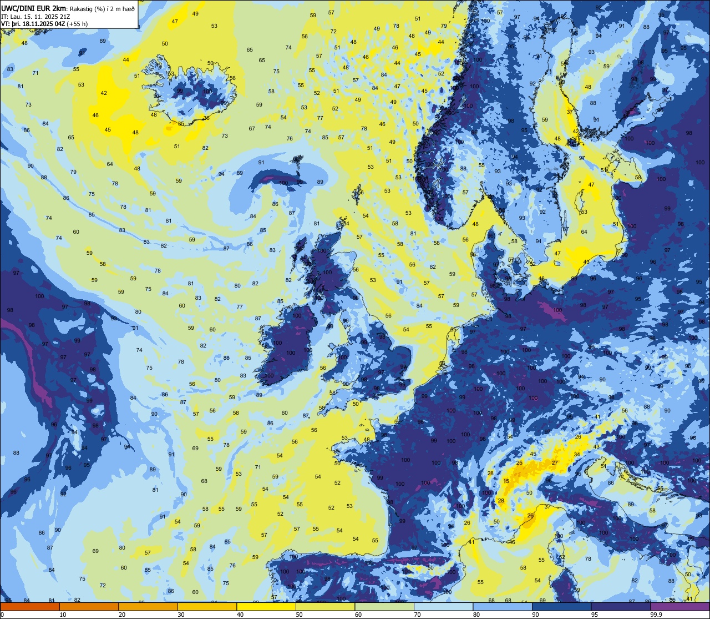Click the legend tick label '95'
This screenshot has height=619, width=710.
pyautogui.click(x=595, y=615)
